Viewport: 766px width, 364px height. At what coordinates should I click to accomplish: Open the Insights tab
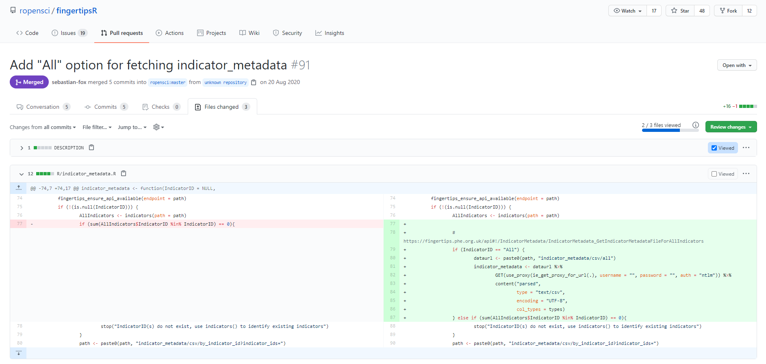[x=330, y=33]
